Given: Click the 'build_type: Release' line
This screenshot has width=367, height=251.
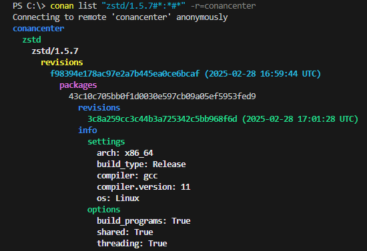Looking at the screenshot, I should 141,164.
